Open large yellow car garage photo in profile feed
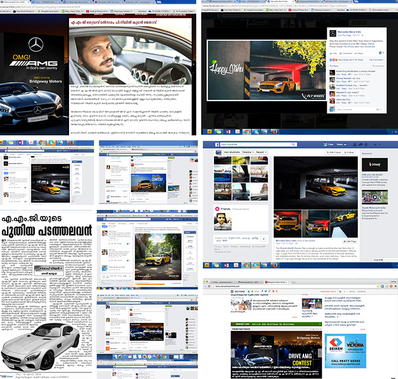Screen dimensions: 398x379 (316, 183)
